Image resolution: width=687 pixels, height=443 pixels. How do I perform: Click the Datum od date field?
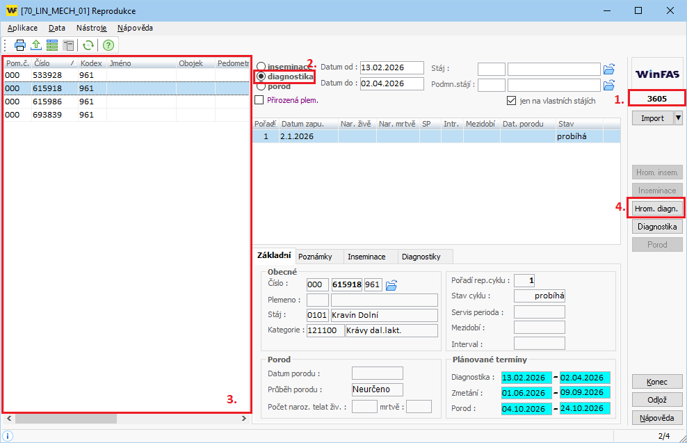tap(391, 67)
